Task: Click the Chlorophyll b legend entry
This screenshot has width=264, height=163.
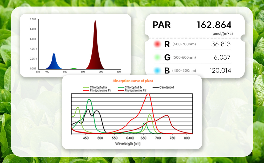Action: point(130,87)
